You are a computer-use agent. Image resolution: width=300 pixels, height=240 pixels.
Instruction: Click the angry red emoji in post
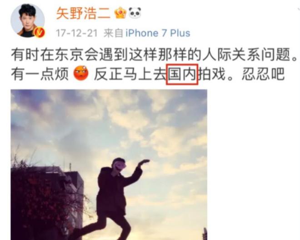pyautogui.click(x=81, y=73)
